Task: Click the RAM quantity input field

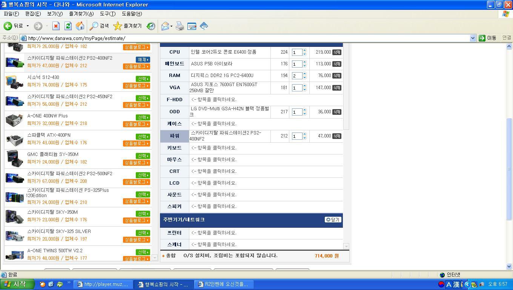Action: click(x=297, y=76)
